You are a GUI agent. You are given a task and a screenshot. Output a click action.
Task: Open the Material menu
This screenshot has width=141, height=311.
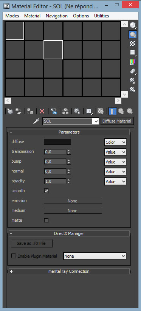point(32,16)
